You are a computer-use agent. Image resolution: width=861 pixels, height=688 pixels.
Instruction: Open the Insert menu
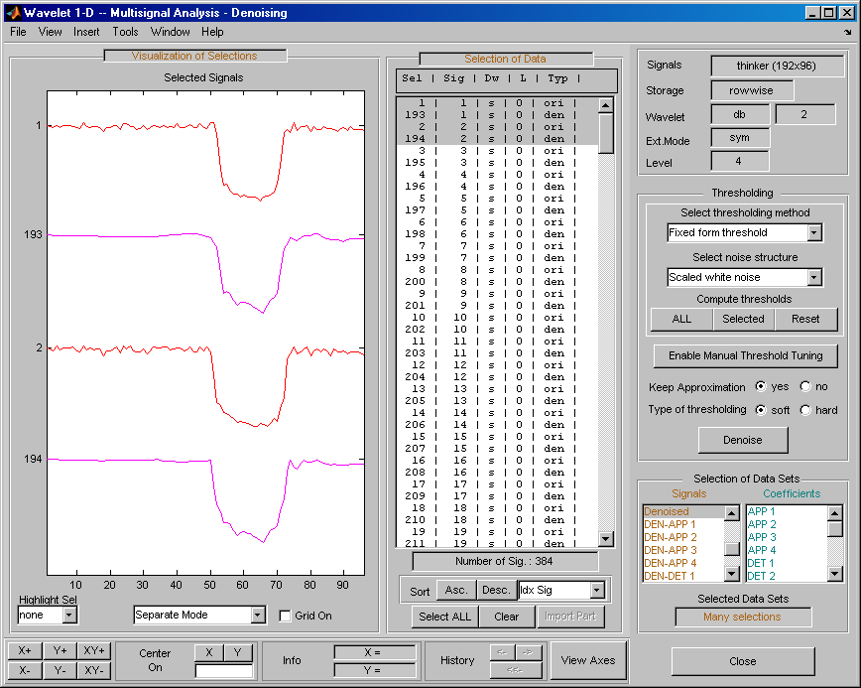(x=86, y=32)
